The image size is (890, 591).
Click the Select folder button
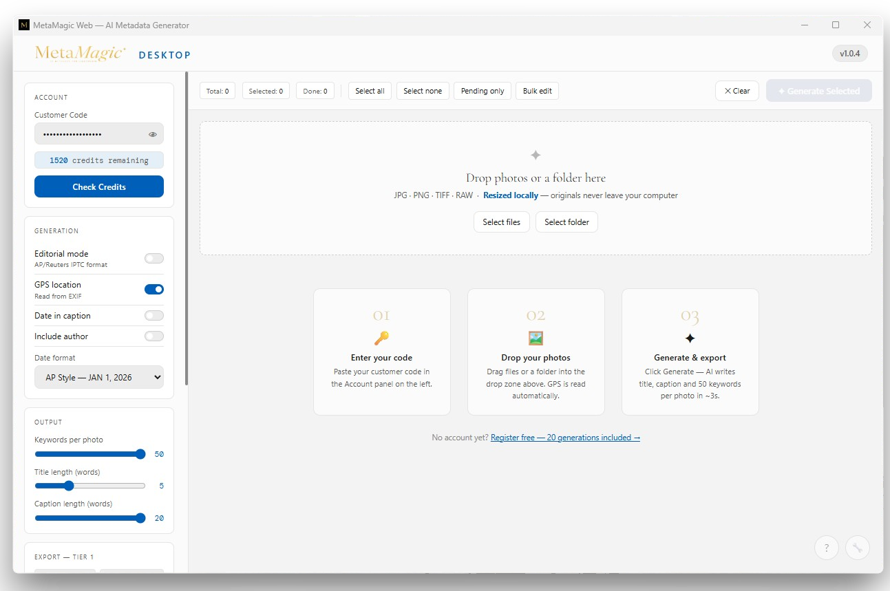click(x=566, y=222)
